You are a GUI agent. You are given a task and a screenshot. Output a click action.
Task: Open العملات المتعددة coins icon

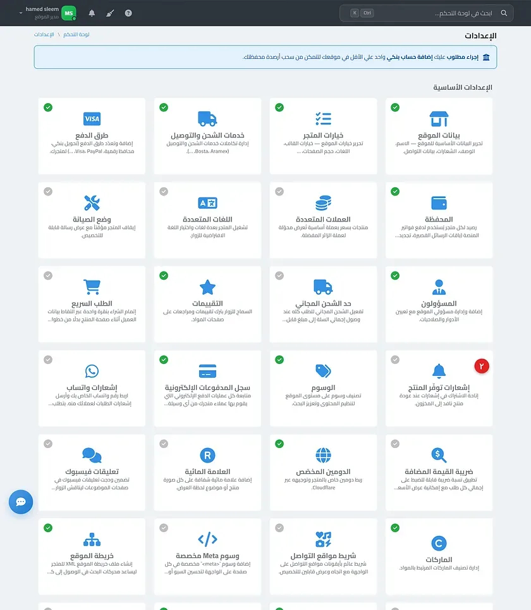pyautogui.click(x=324, y=202)
